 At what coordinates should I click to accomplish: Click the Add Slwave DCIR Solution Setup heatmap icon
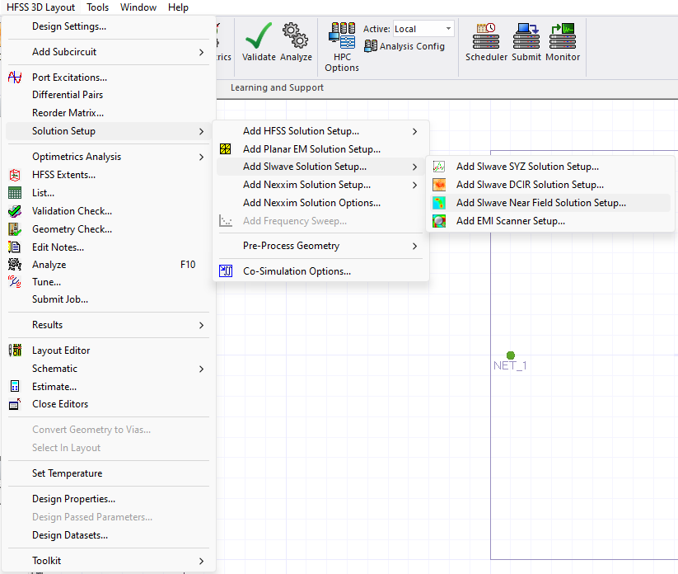pyautogui.click(x=439, y=184)
